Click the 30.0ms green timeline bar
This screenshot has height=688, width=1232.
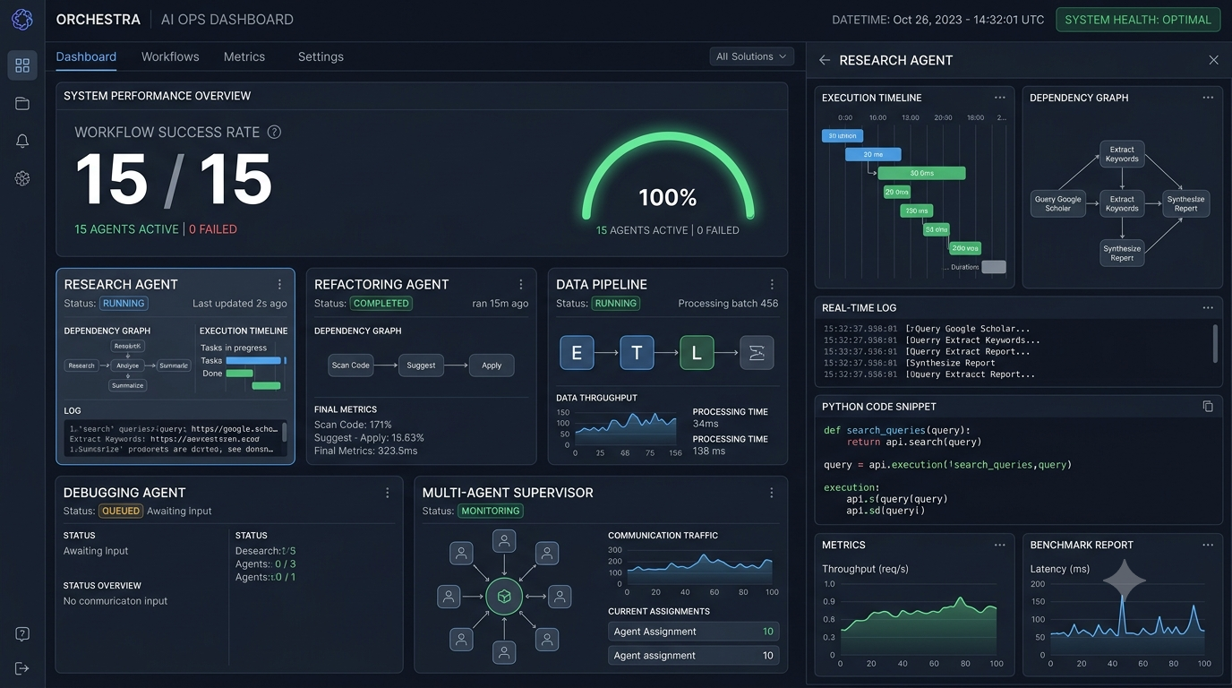click(x=921, y=173)
